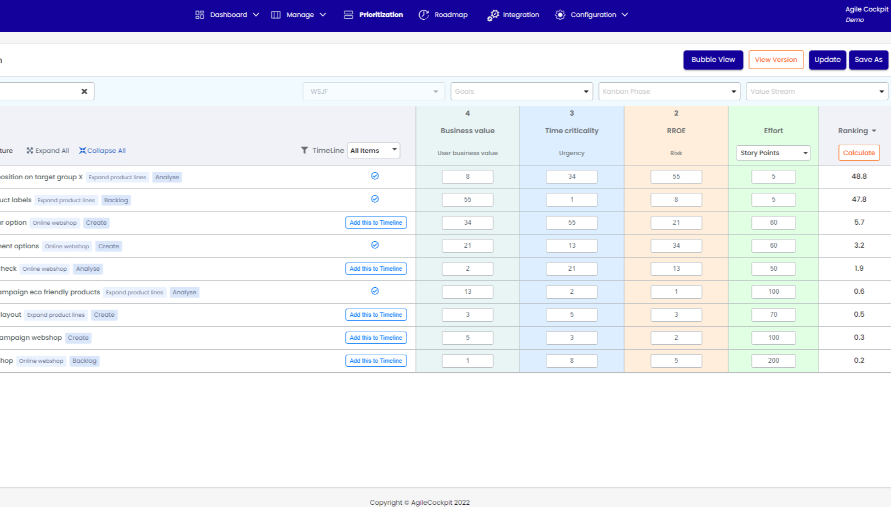The image size is (891, 507).
Task: Click the Manage columns icon
Action: pos(276,15)
